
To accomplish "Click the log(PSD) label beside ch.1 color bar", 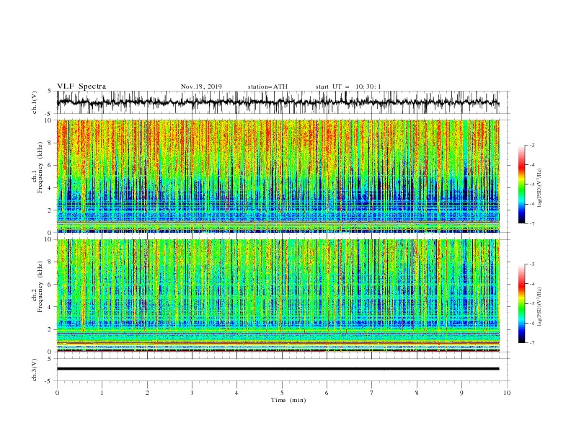I will [539, 188].
